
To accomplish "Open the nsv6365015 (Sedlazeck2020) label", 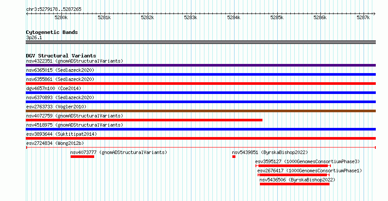I will pyautogui.click(x=60, y=70).
